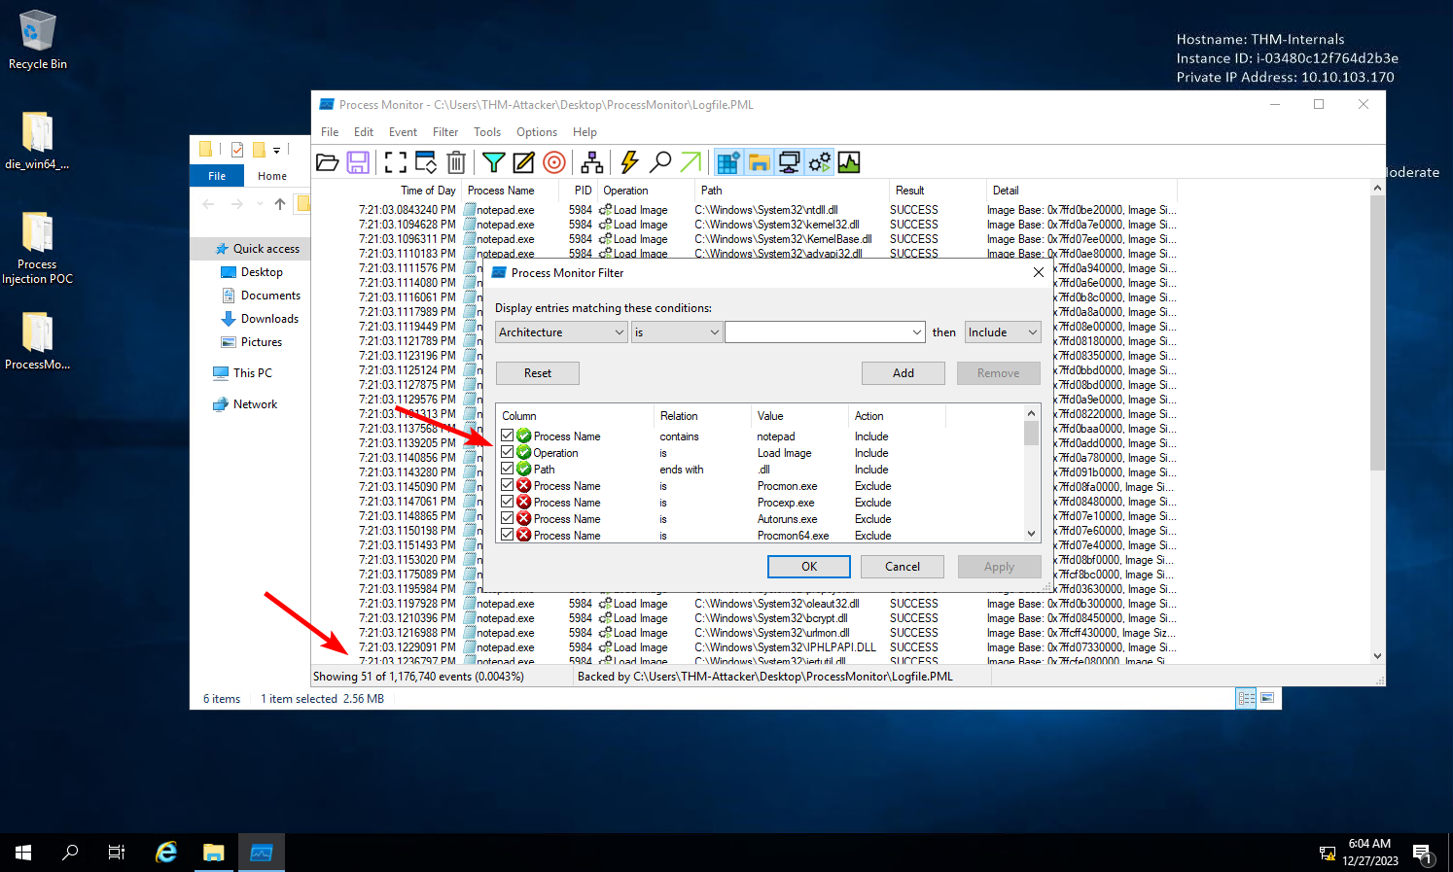The height and width of the screenshot is (872, 1453).
Task: Click the Save floppy disk toolbar icon
Action: (358, 162)
